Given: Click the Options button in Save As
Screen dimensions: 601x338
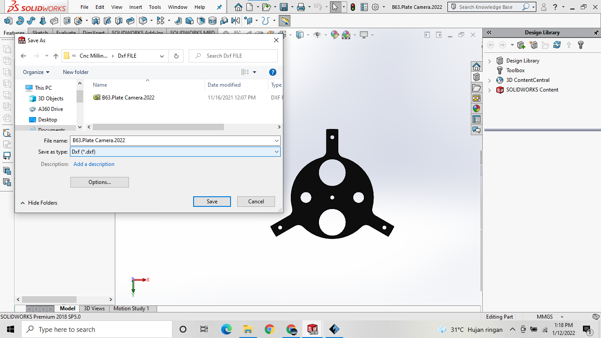Looking at the screenshot, I should tap(99, 182).
